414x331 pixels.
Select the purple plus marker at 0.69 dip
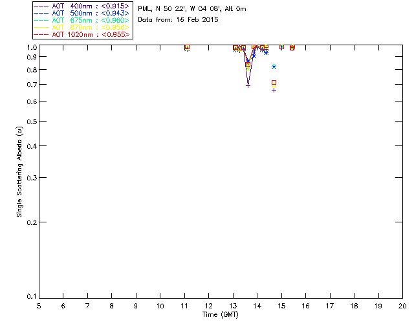click(248, 86)
